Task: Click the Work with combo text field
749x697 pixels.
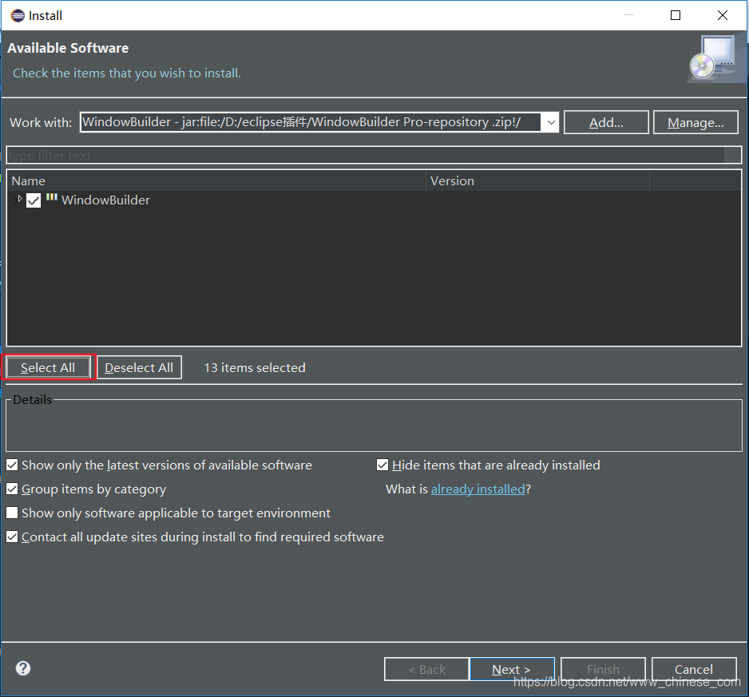Action: point(311,122)
